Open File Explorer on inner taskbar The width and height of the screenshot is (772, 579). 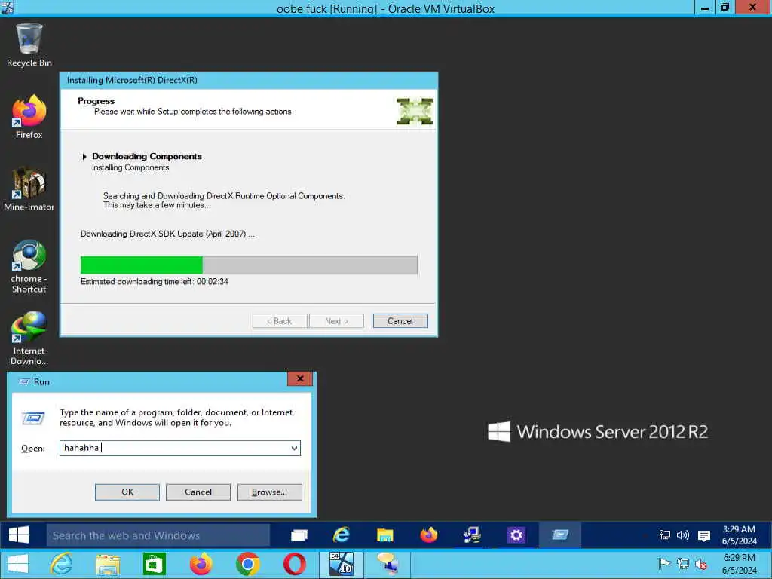click(x=384, y=535)
